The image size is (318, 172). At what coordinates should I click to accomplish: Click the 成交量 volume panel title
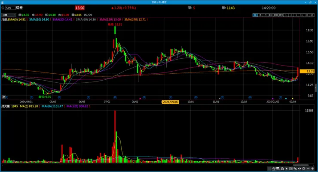6,106
